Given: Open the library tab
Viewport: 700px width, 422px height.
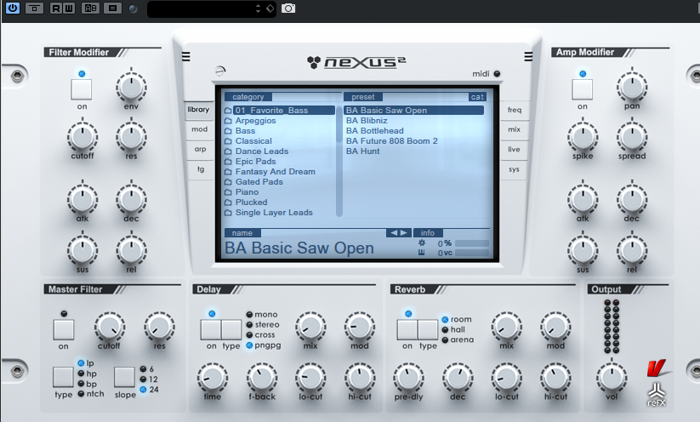Looking at the screenshot, I should [199, 110].
